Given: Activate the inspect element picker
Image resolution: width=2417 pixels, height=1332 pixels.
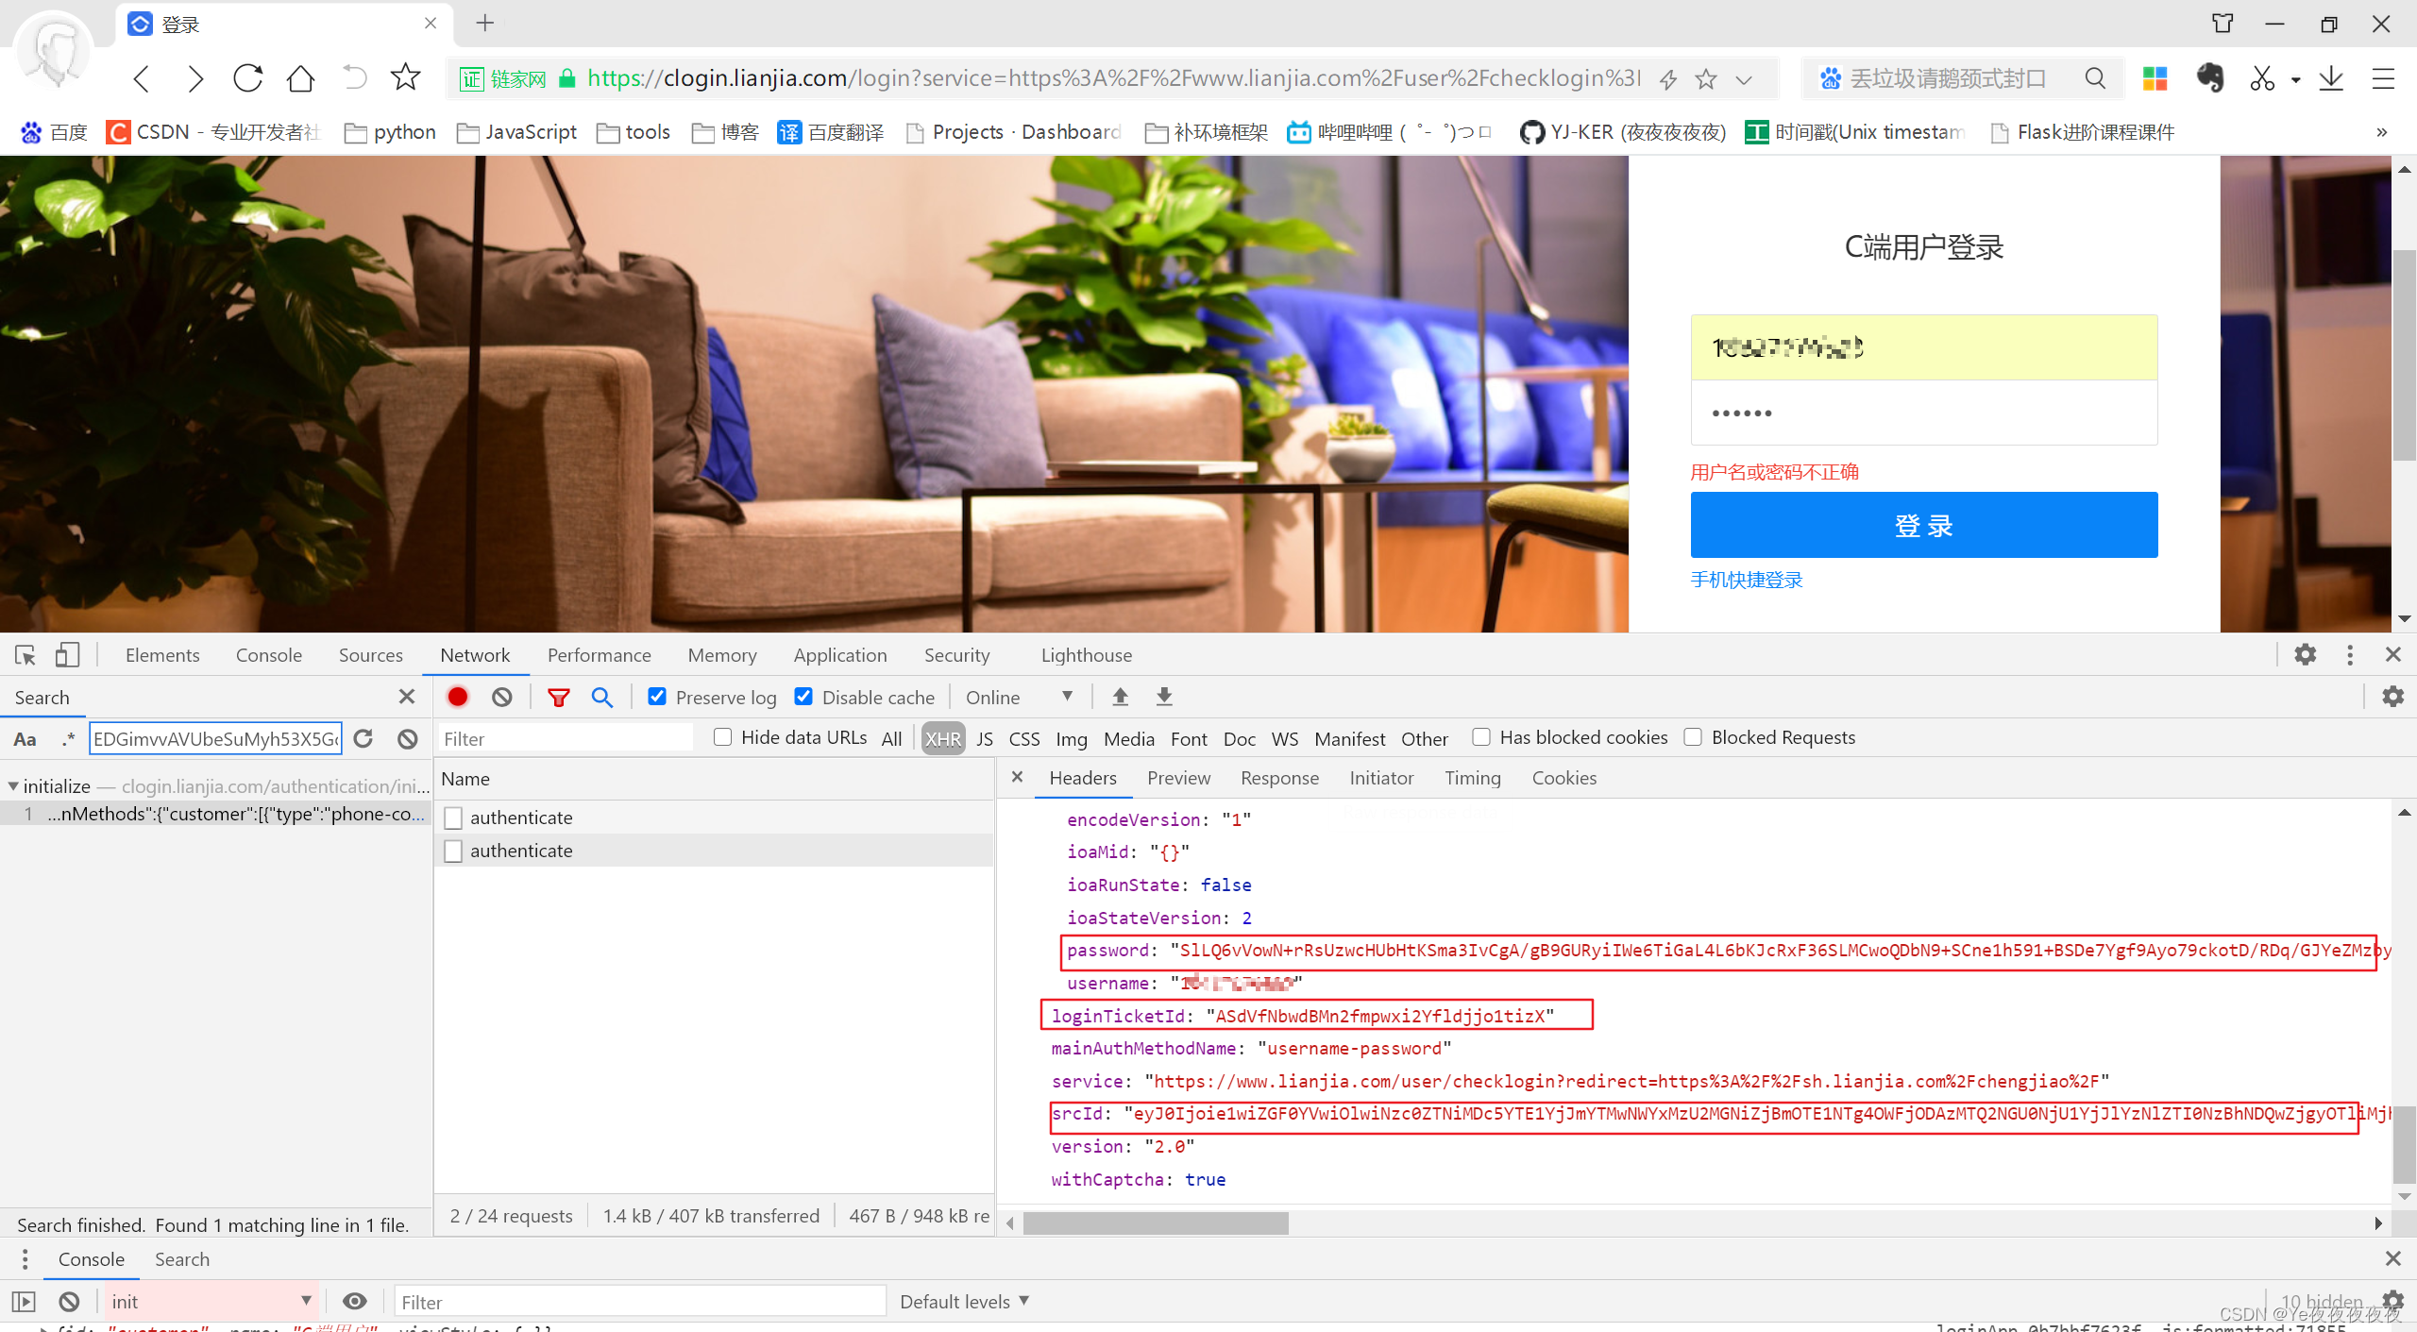Looking at the screenshot, I should 25,655.
